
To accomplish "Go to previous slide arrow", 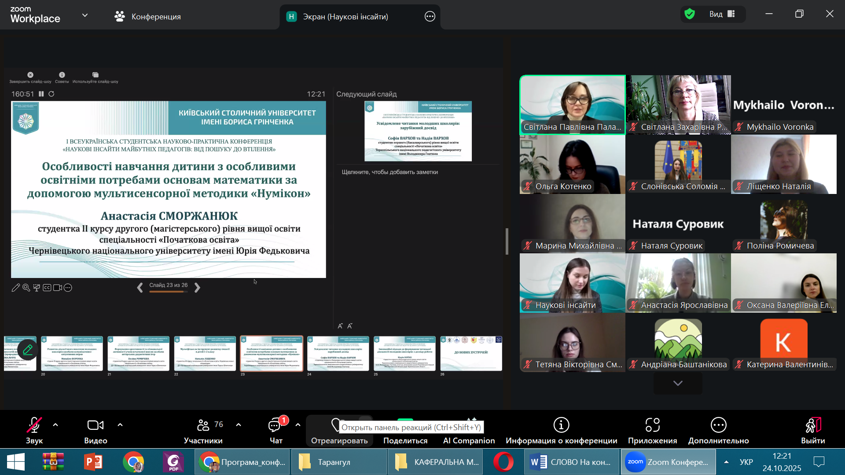I will point(140,288).
